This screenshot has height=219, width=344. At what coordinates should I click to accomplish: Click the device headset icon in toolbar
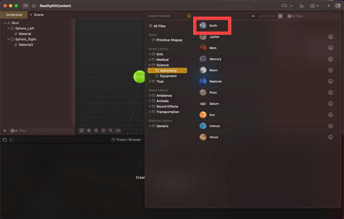click(x=284, y=6)
